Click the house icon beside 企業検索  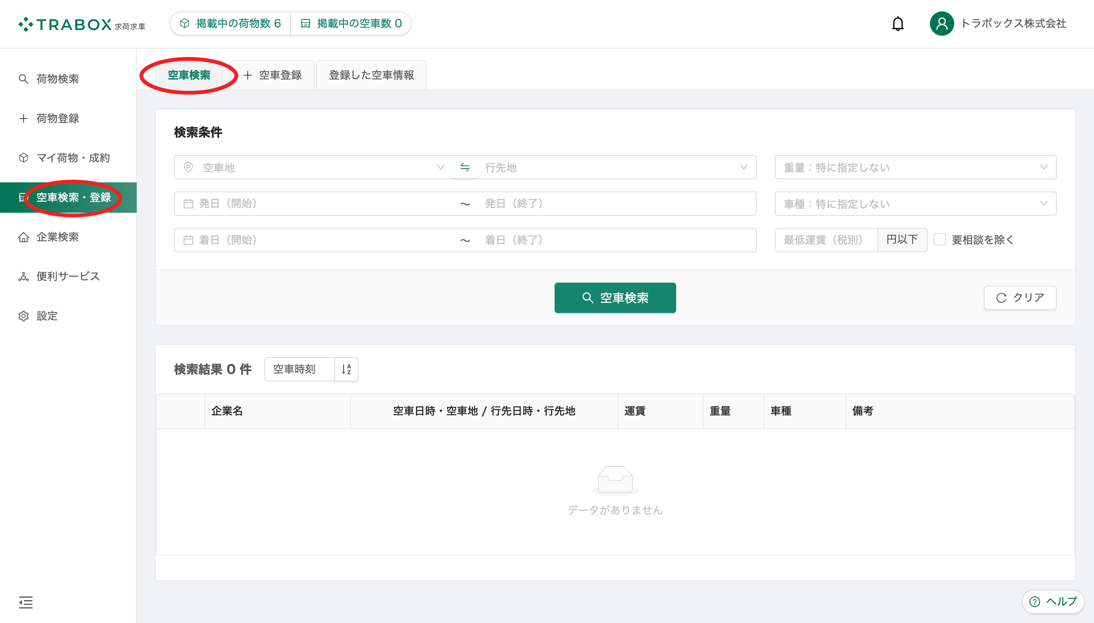tap(24, 237)
